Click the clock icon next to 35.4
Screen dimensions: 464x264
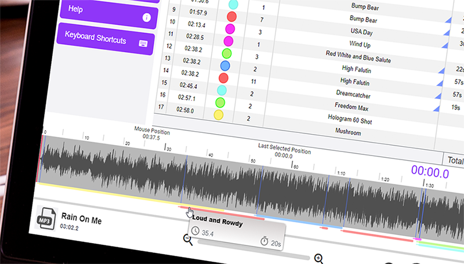pyautogui.click(x=195, y=231)
